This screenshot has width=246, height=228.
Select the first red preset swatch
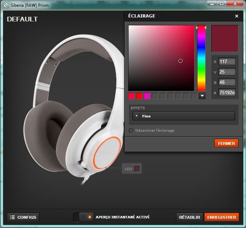(131, 96)
